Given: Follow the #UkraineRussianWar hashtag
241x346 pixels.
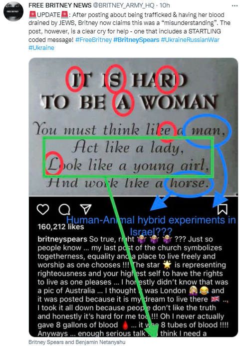Looking at the screenshot, I should tap(190, 40).
